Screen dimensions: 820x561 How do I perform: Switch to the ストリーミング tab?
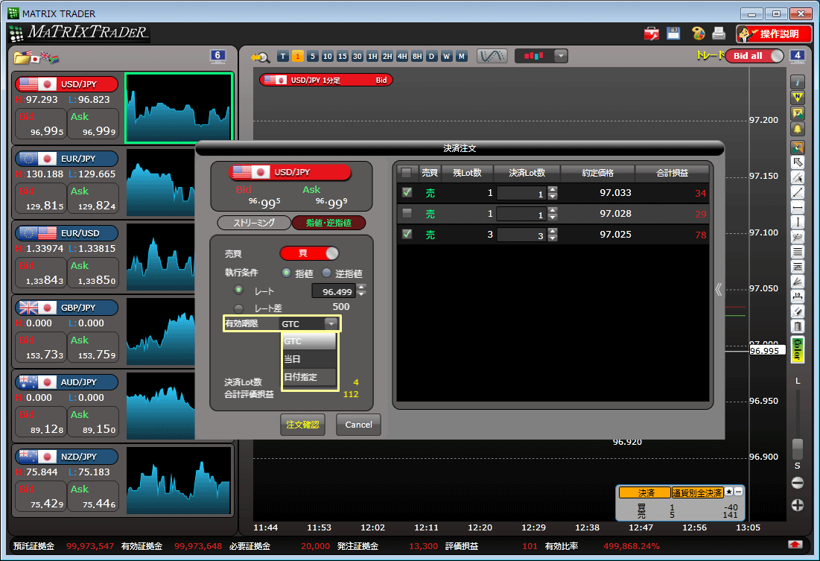[x=254, y=223]
